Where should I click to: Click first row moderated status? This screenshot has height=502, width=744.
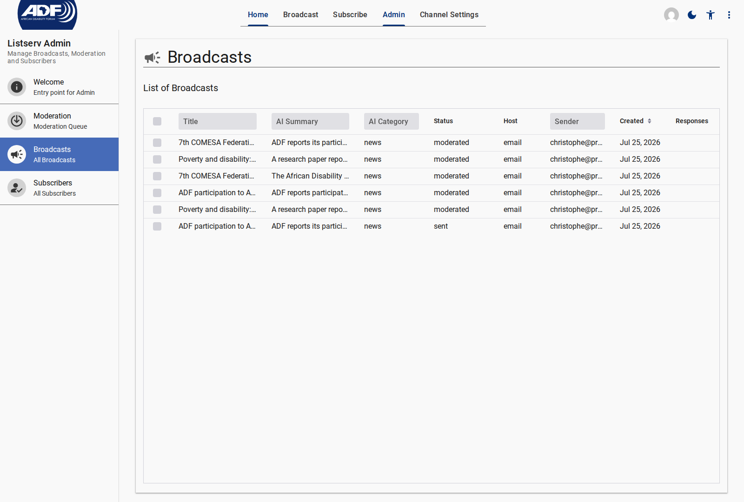click(452, 143)
